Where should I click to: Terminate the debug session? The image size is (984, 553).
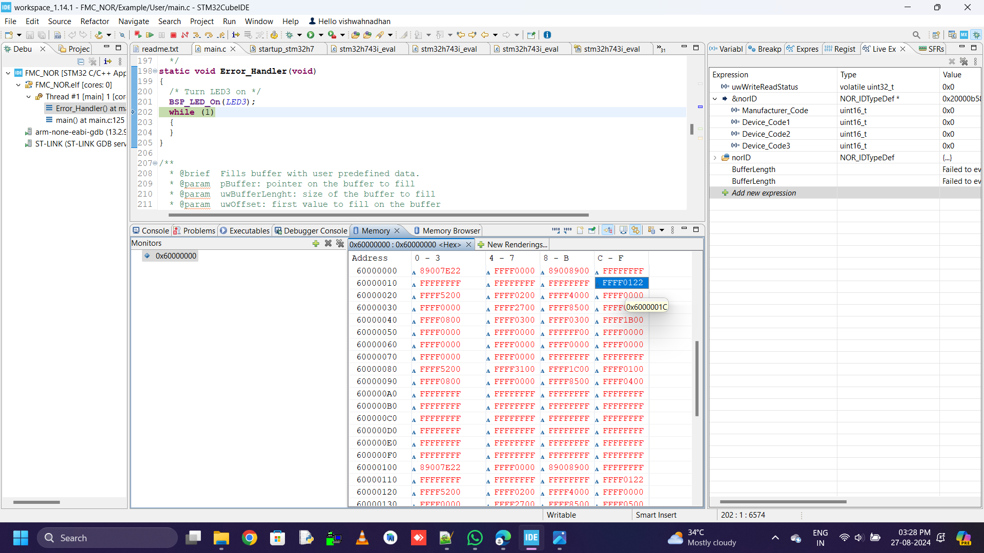[173, 35]
